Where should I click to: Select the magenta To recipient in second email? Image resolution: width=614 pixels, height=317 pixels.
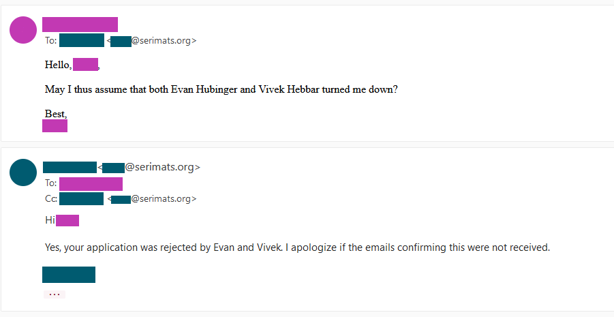[x=91, y=183]
